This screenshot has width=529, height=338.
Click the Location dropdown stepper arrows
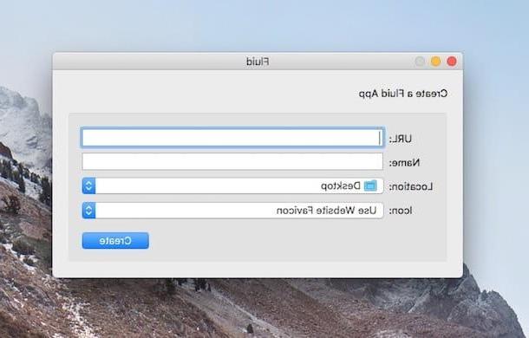click(x=88, y=185)
